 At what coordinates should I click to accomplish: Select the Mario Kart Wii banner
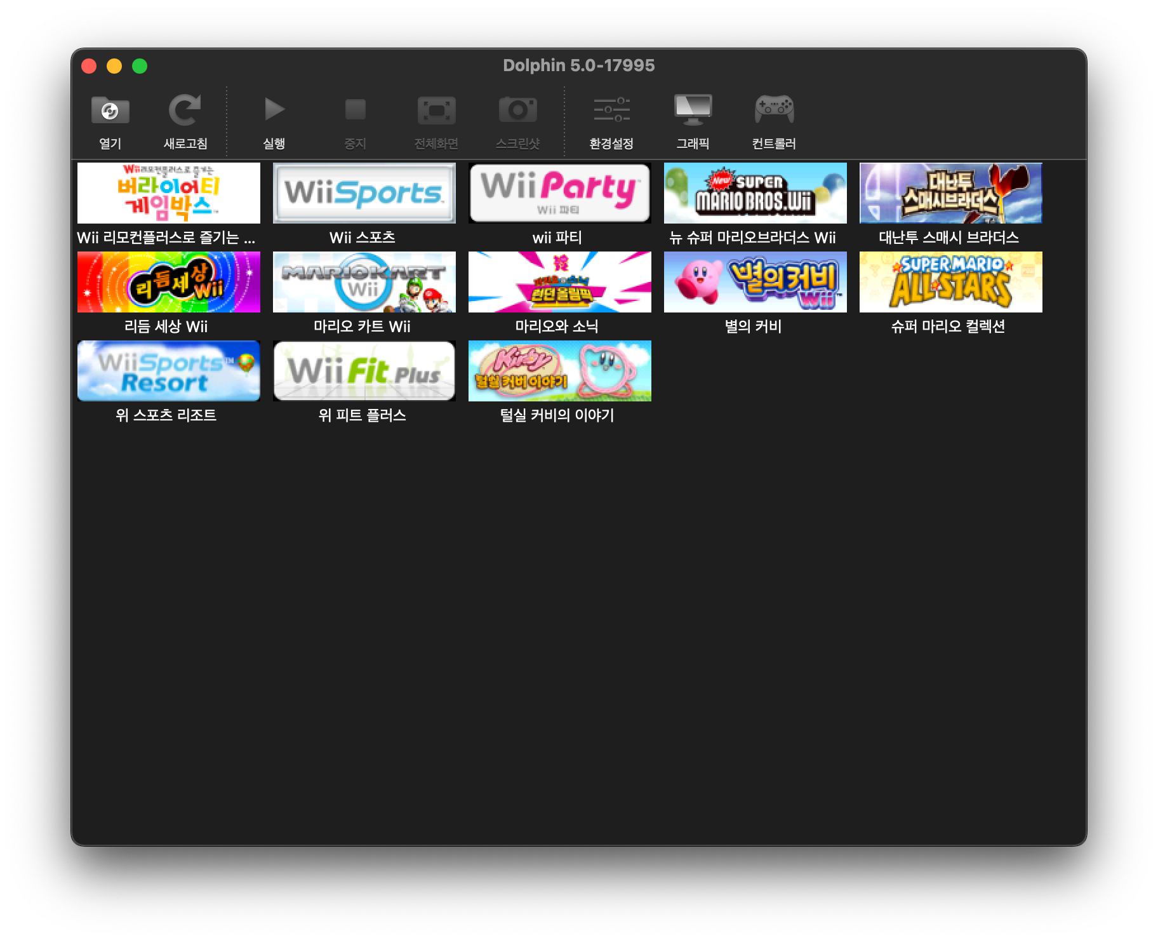pyautogui.click(x=364, y=282)
